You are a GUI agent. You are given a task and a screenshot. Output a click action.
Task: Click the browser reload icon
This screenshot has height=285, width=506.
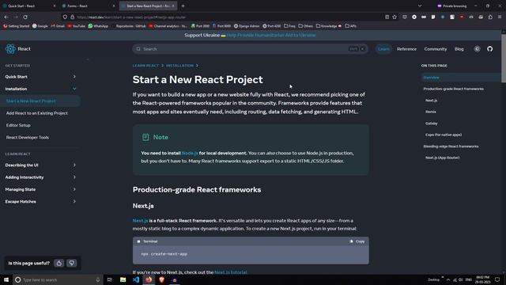coord(25,17)
